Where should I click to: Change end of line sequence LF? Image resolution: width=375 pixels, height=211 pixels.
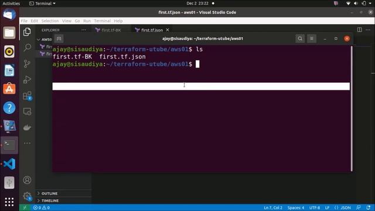click(327, 207)
